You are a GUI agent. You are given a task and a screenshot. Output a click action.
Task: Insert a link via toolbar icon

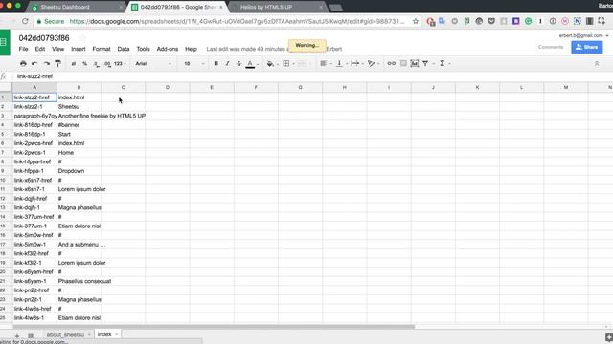[391, 64]
